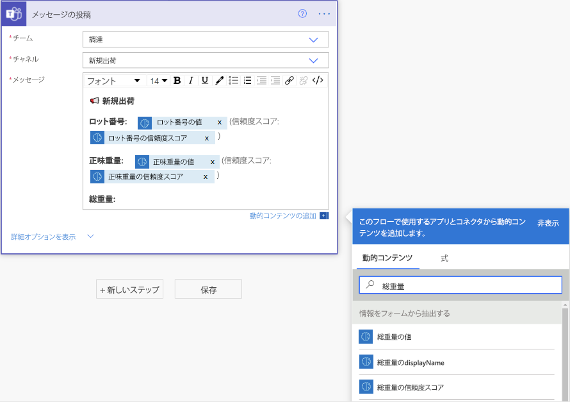Viewport: 570px width, 402px height.
Task: Click the chevron next to 詳細オプションを表示
Action: (91, 237)
